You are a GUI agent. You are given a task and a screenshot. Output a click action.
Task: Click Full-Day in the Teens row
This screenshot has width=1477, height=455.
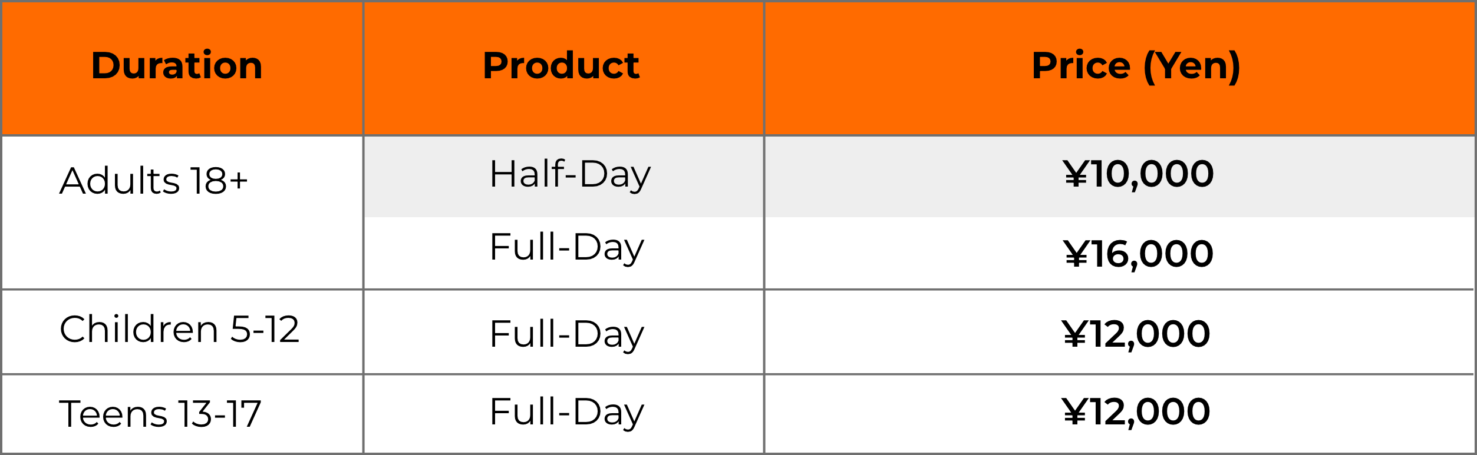pyautogui.click(x=566, y=413)
